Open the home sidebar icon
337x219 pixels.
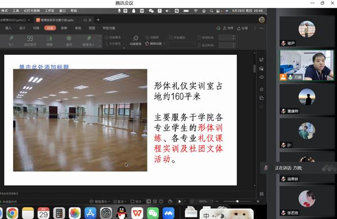262,89
